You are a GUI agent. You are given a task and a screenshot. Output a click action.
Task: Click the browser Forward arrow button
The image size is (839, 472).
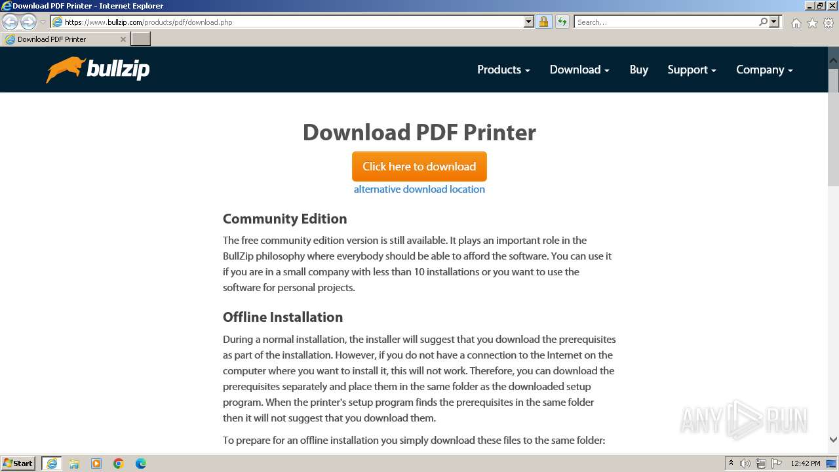pos(28,22)
